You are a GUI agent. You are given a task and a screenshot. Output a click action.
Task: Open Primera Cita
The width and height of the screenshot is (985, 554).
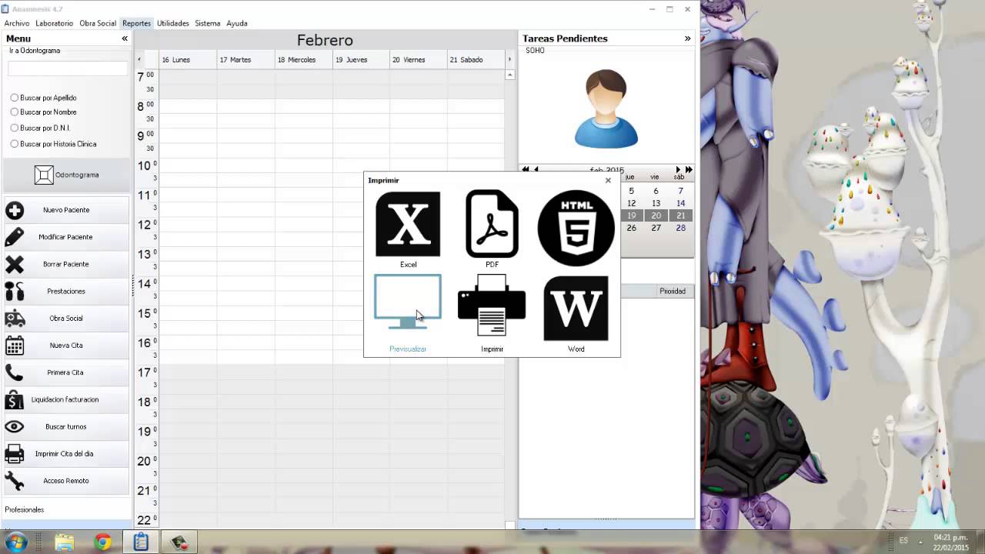(66, 372)
